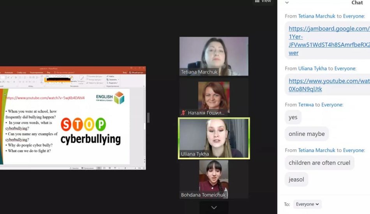The width and height of the screenshot is (370, 214).
Task: Collapse the Chat panel with the chevron
Action: 287,3
